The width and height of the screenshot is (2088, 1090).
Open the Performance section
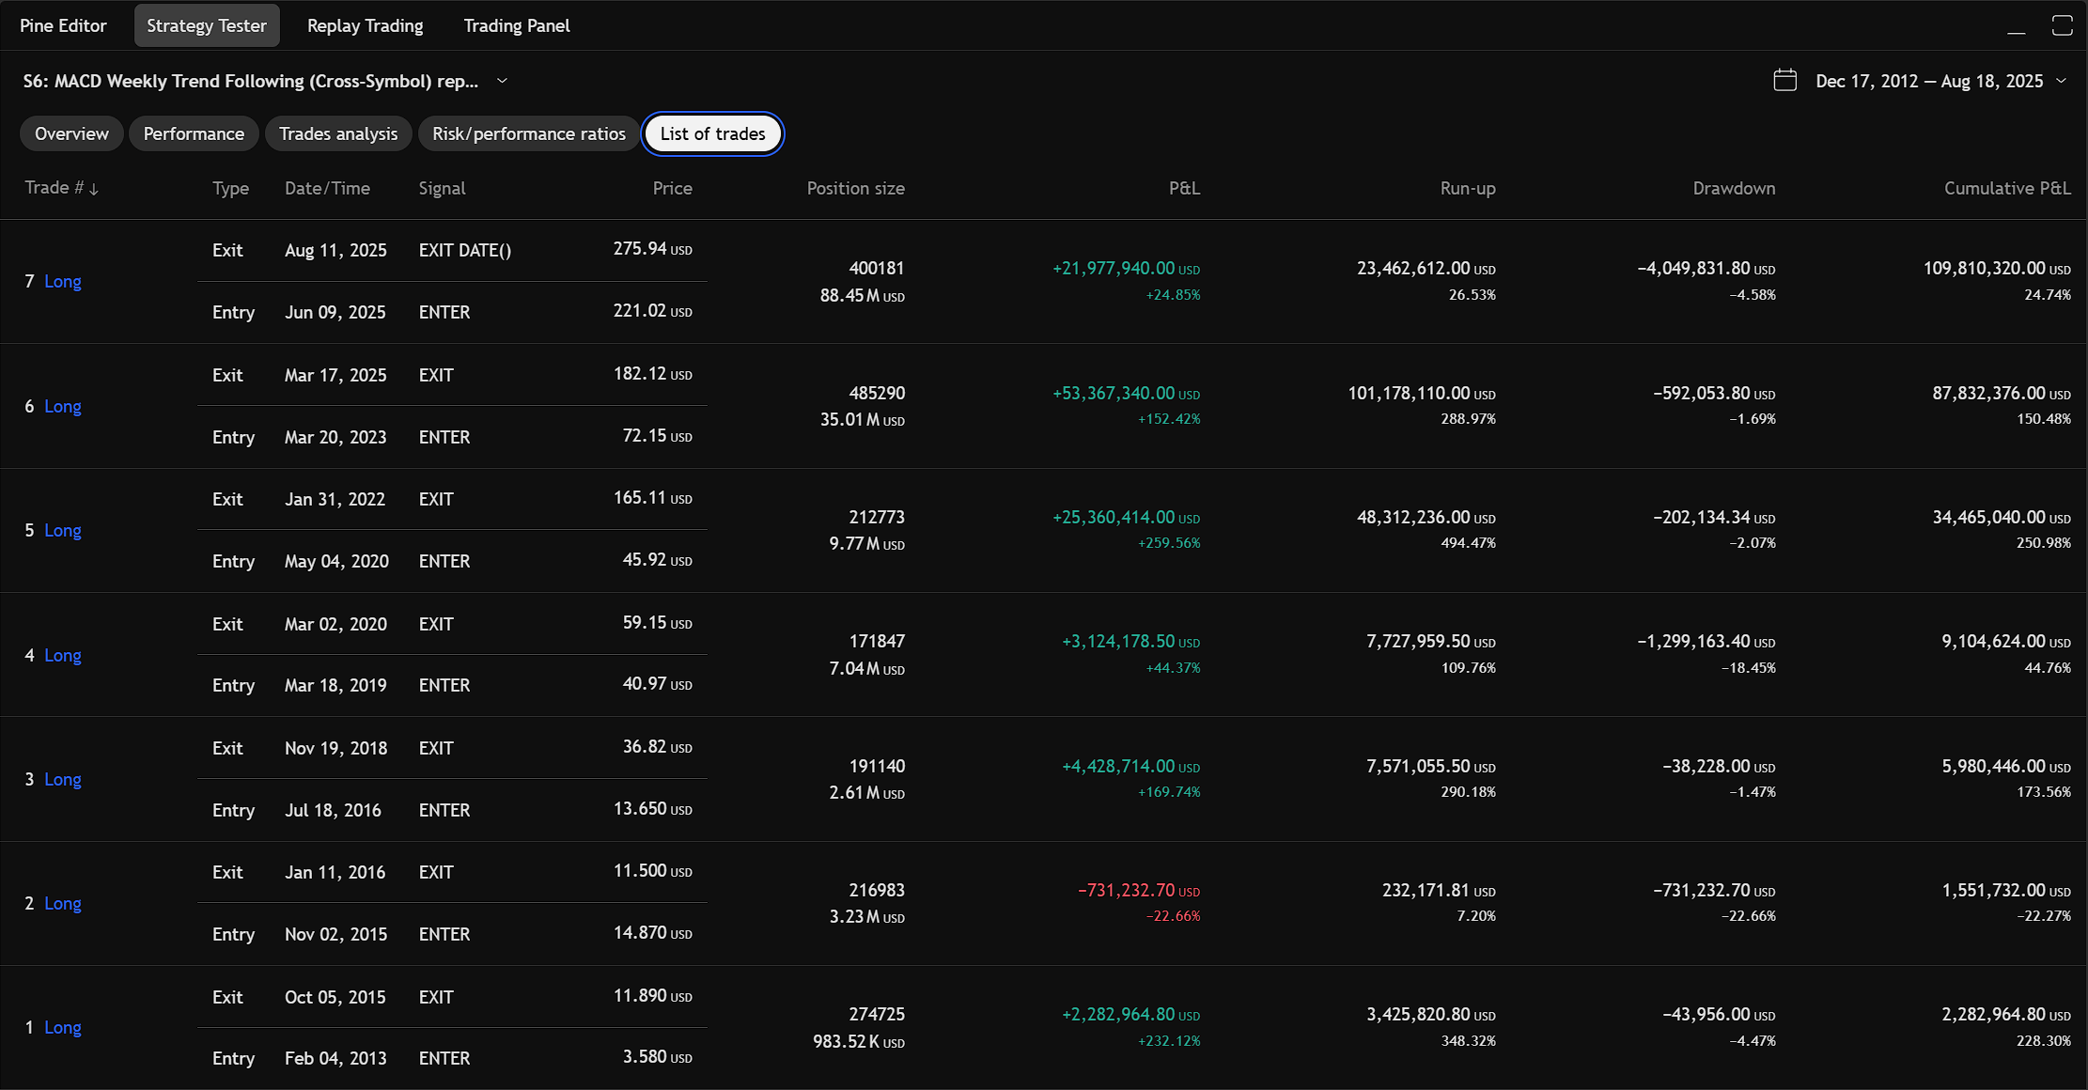pyautogui.click(x=194, y=133)
